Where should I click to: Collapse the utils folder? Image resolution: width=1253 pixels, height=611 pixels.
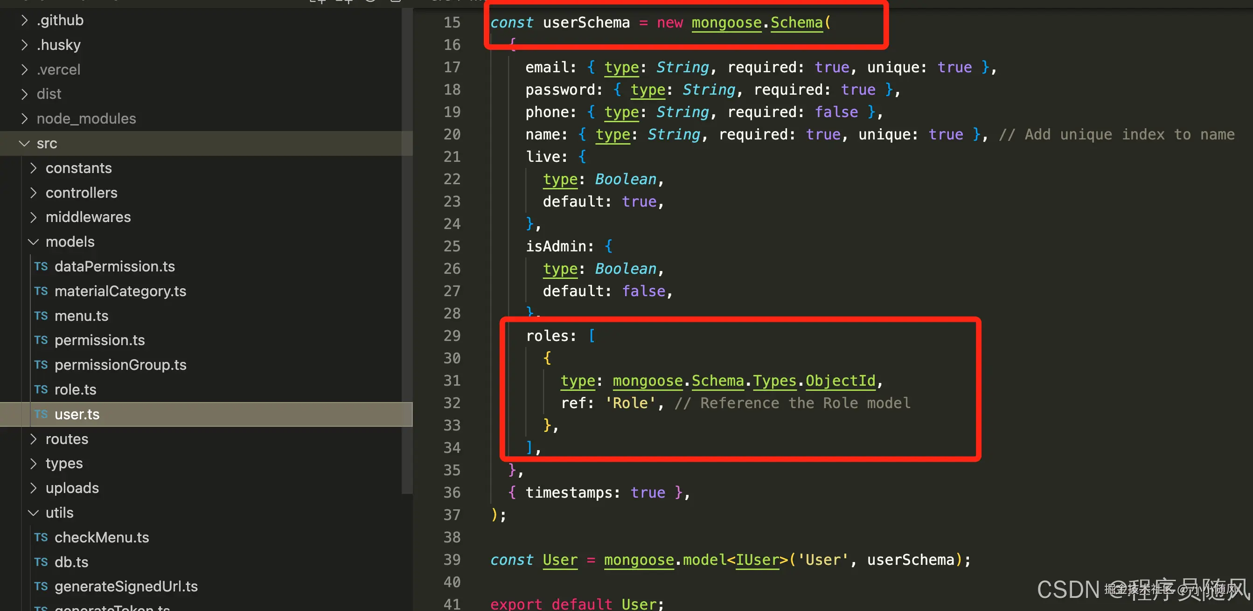[33, 513]
